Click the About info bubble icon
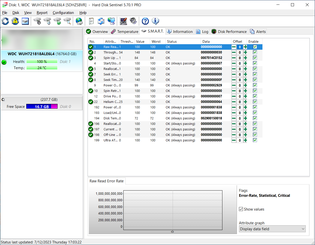Image resolution: width=315 pixels, height=245 pixels. (x=155, y=21)
